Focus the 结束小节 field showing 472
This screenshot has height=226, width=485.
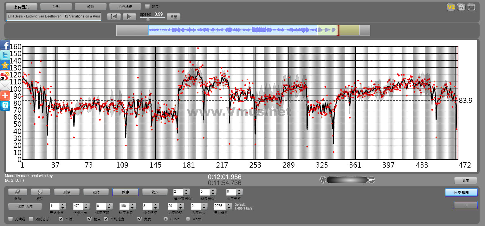[x=78, y=206]
